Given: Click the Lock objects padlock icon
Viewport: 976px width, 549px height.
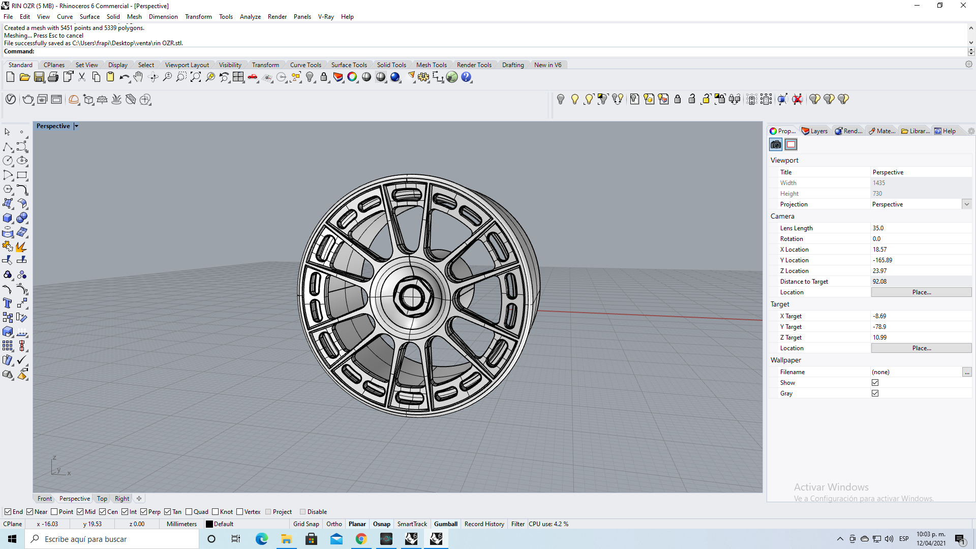Looking at the screenshot, I should [x=324, y=77].
